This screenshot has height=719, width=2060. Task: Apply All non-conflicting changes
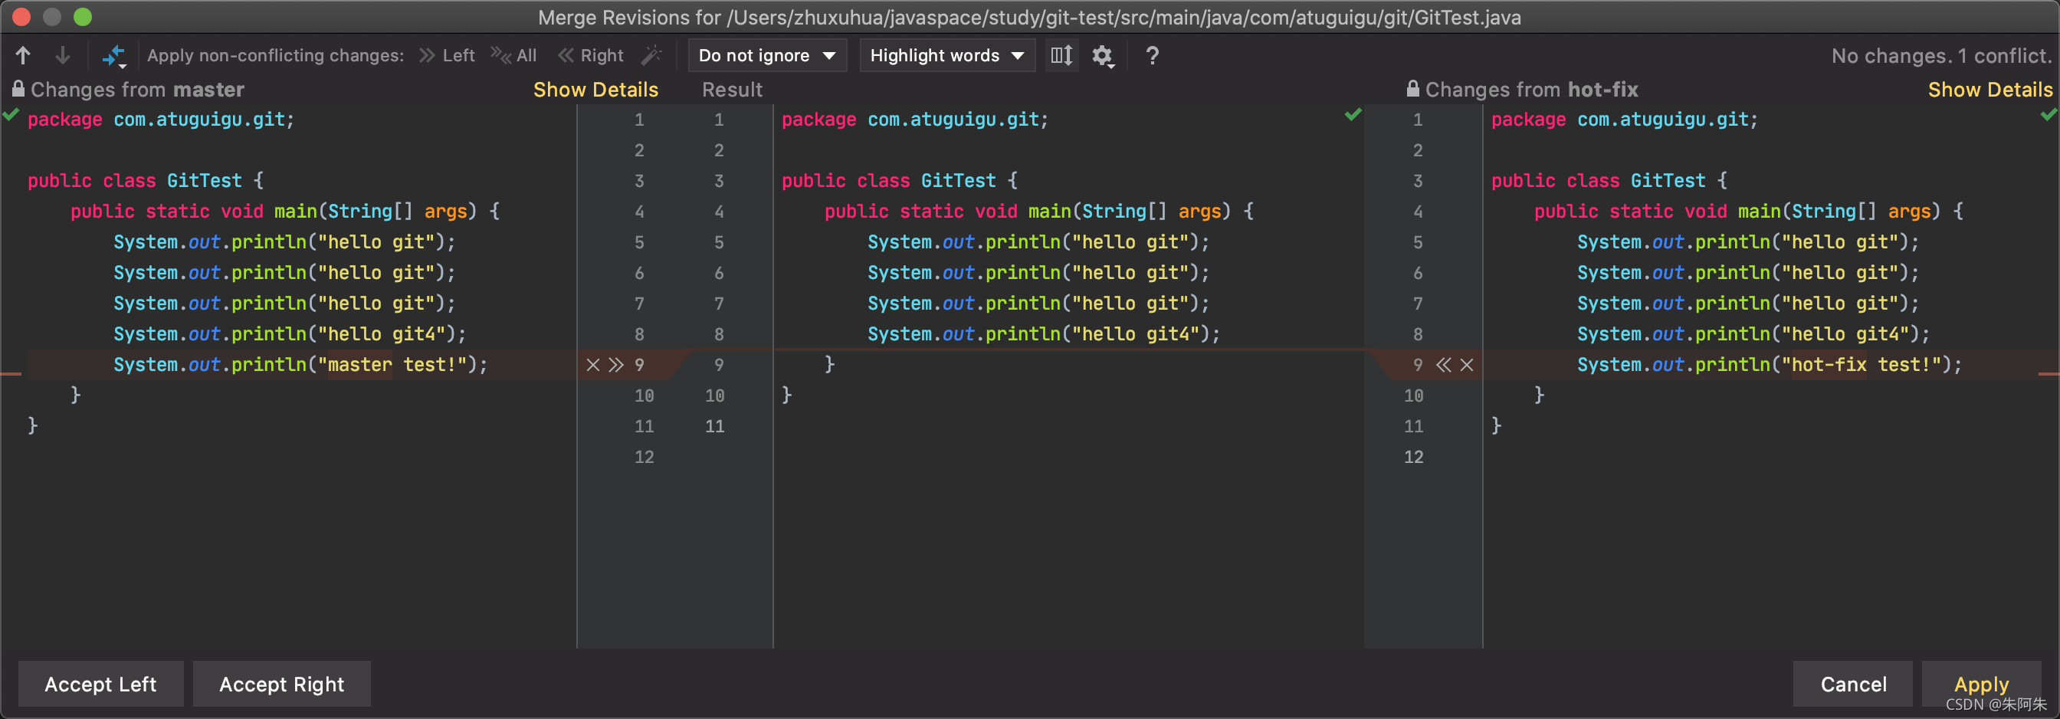[513, 55]
